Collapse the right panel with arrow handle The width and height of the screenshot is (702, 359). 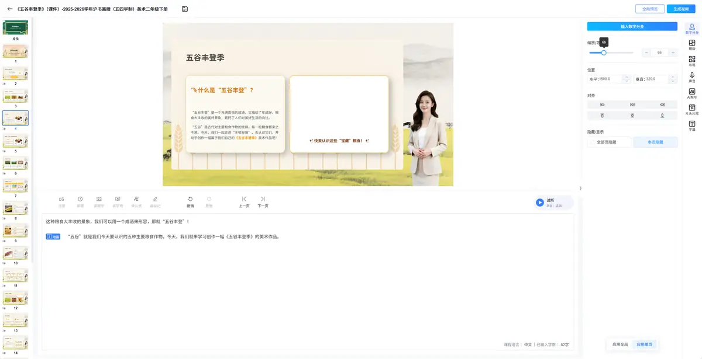(x=580, y=188)
